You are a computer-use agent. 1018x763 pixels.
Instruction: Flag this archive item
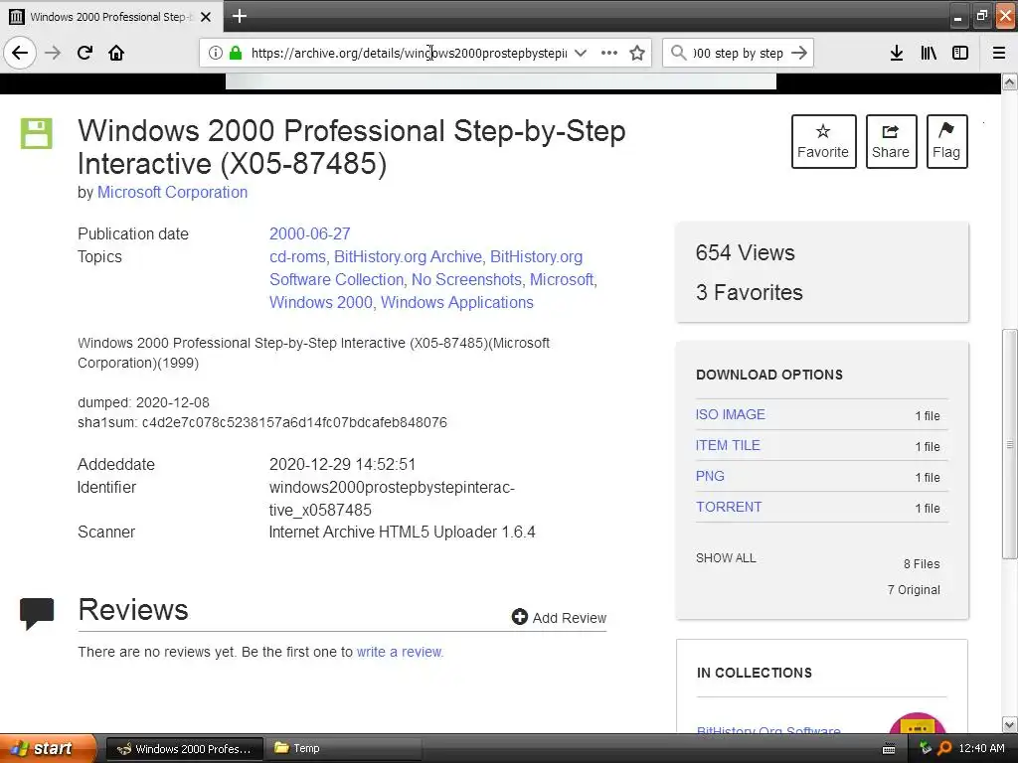tap(946, 141)
